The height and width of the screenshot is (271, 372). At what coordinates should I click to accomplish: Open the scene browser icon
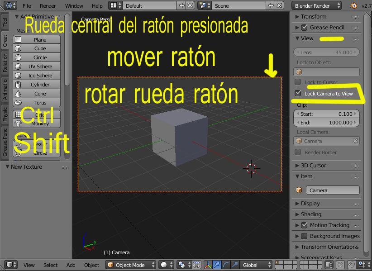tap(205, 5)
